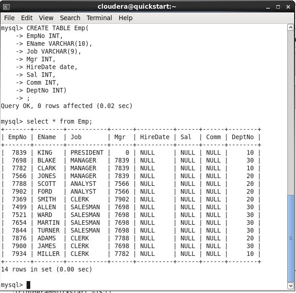
Task: Click the blue vertical scrollbar thumb
Action: 291,239
